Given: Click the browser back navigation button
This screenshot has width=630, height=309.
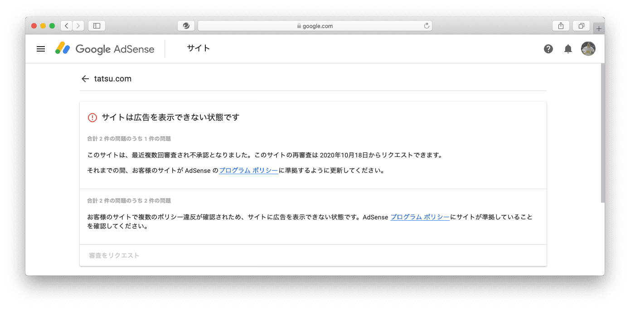Looking at the screenshot, I should coord(67,26).
